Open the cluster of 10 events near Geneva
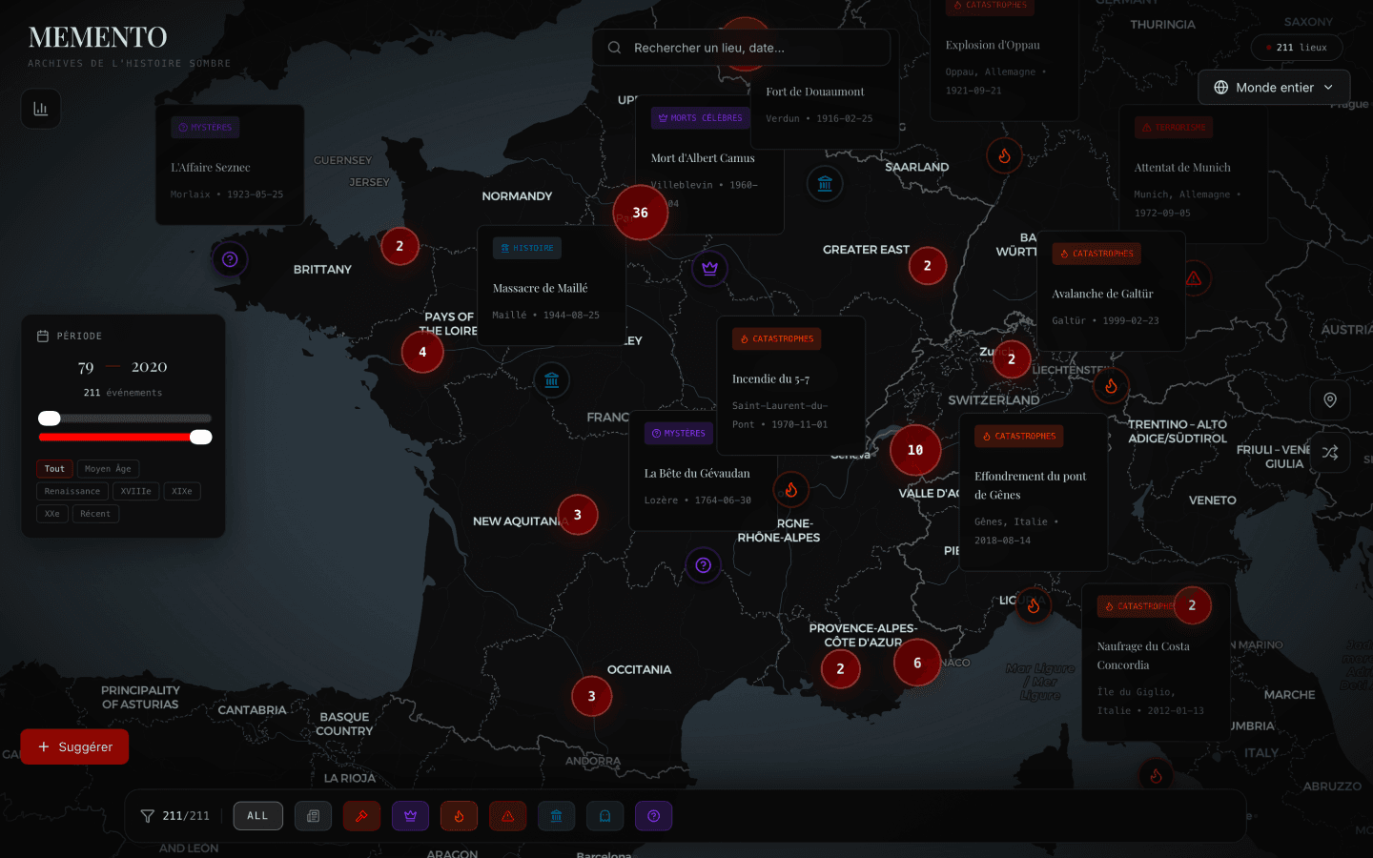 point(915,450)
